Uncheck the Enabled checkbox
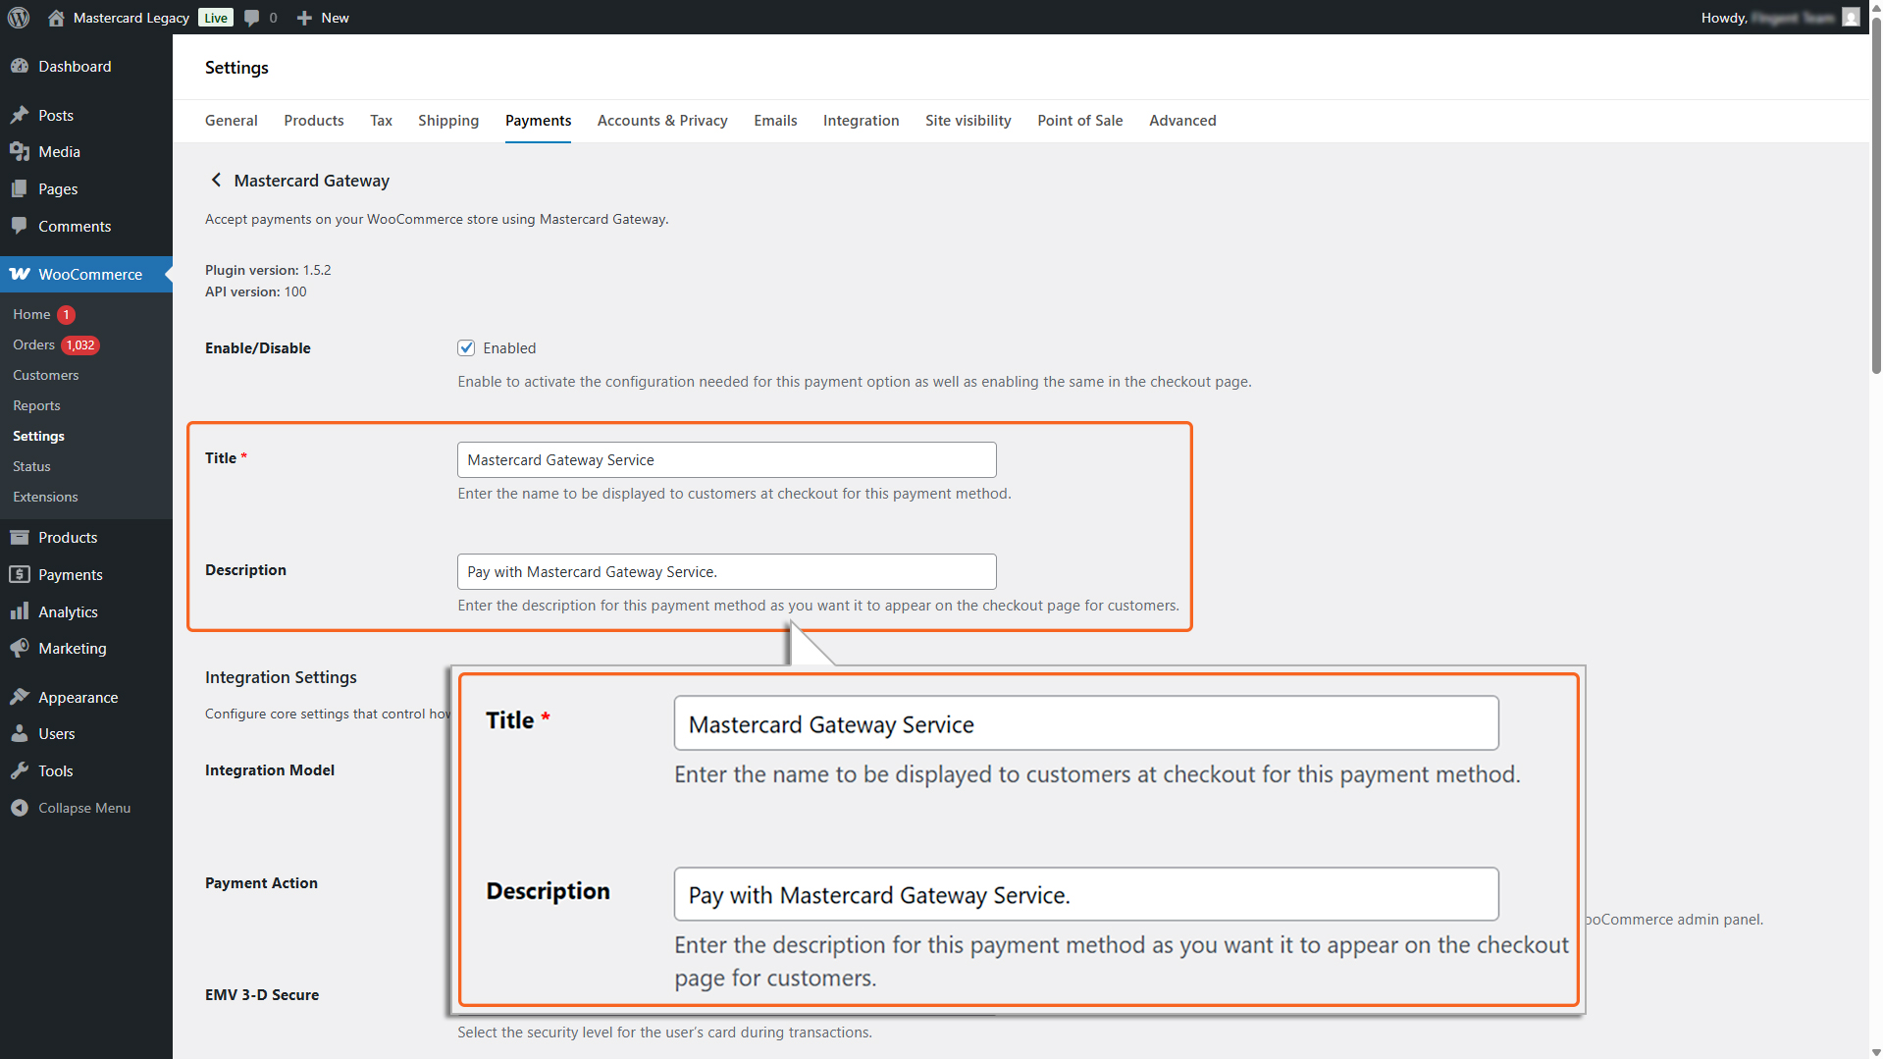The width and height of the screenshot is (1883, 1059). [x=466, y=348]
